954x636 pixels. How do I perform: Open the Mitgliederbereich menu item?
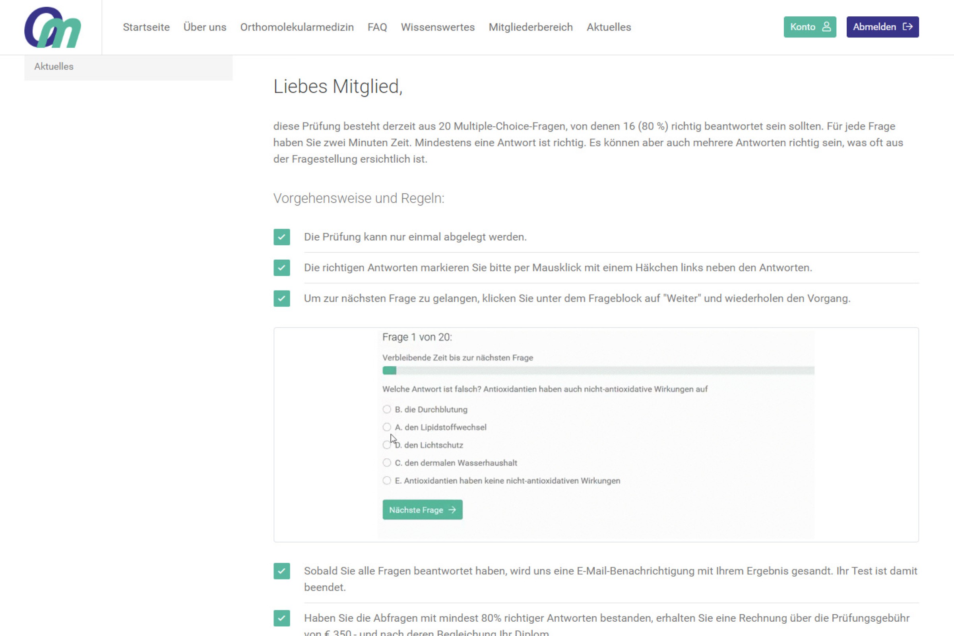click(x=531, y=27)
